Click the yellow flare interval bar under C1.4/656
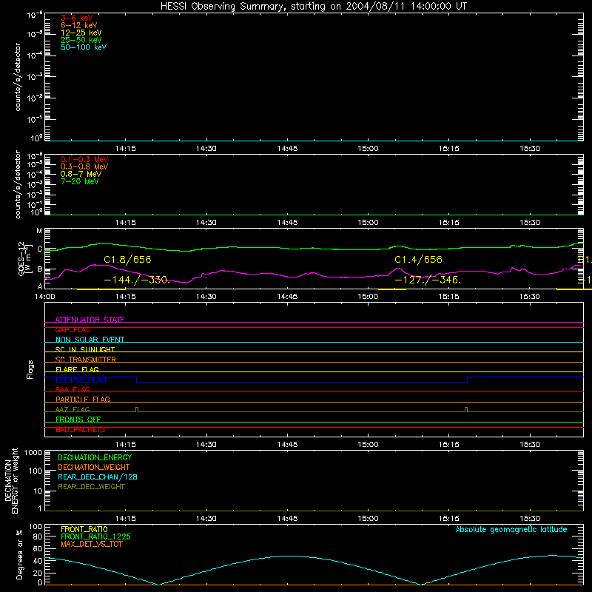592x592 pixels. pos(392,289)
